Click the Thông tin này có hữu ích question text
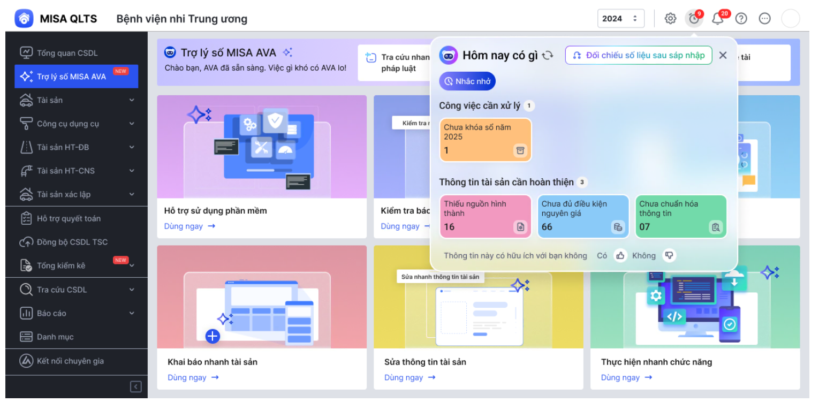819x410 pixels. tap(515, 255)
